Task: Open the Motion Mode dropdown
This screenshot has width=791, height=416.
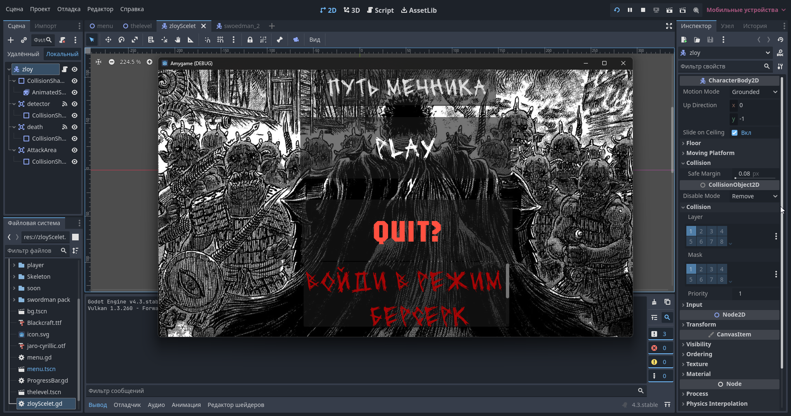Action: 754,92
